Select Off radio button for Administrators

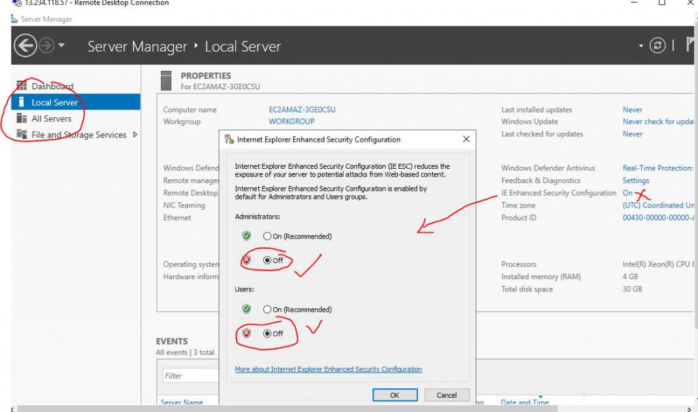[x=267, y=260]
